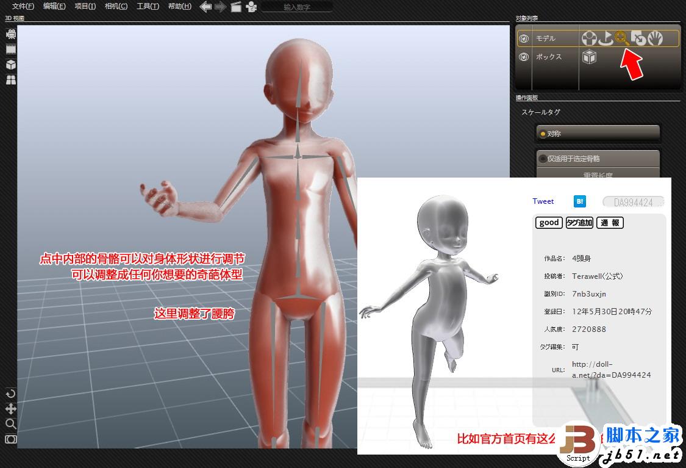Viewport: 686px width, 468px height.
Task: Click the 3D 视图 panel title
Action: click(15, 18)
